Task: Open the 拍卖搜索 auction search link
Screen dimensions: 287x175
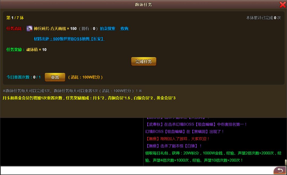Action: 108,28
